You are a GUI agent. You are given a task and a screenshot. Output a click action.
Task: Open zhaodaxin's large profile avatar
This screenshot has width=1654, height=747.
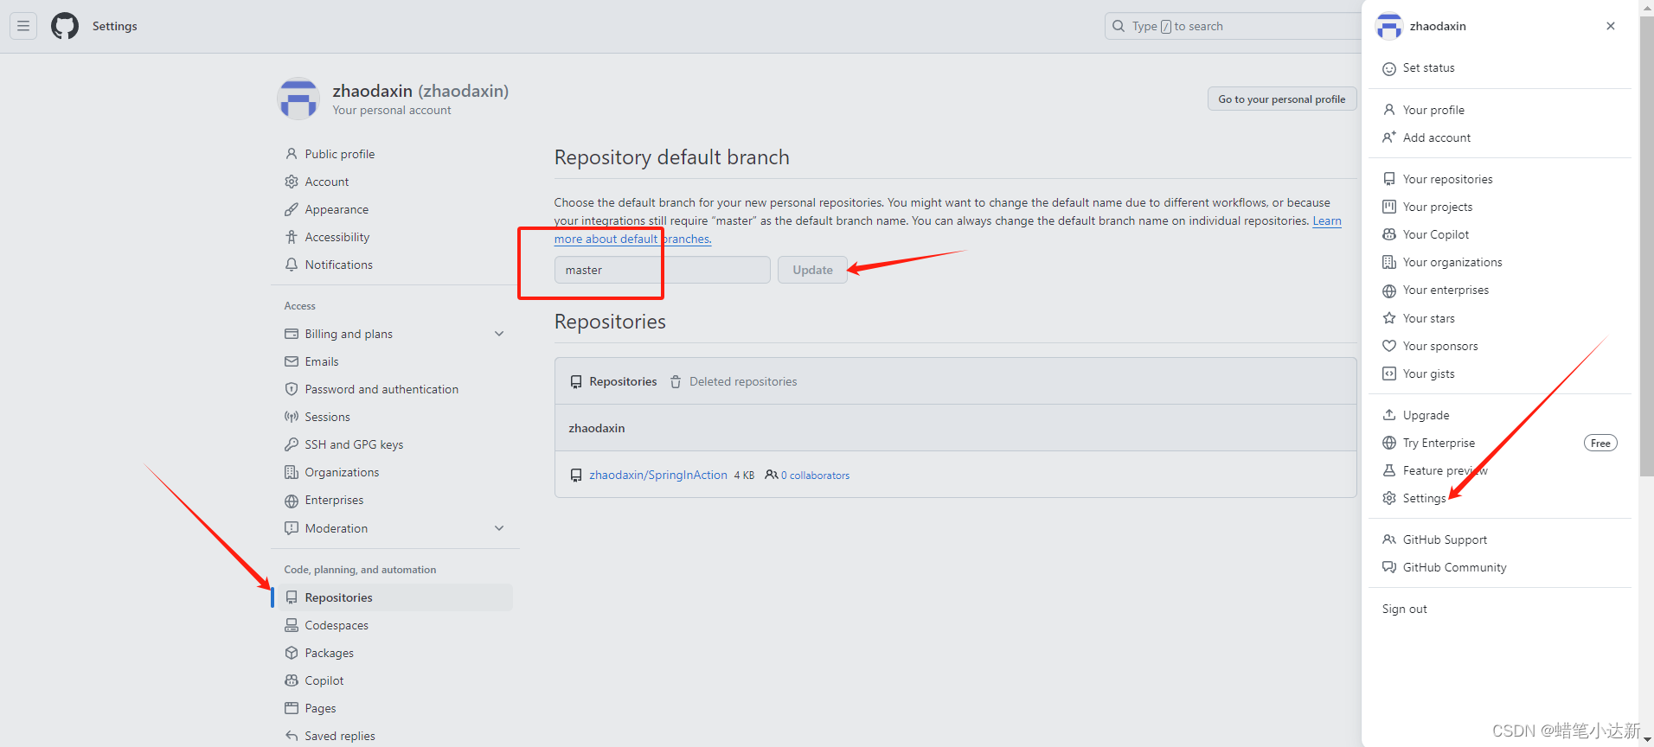pos(298,99)
